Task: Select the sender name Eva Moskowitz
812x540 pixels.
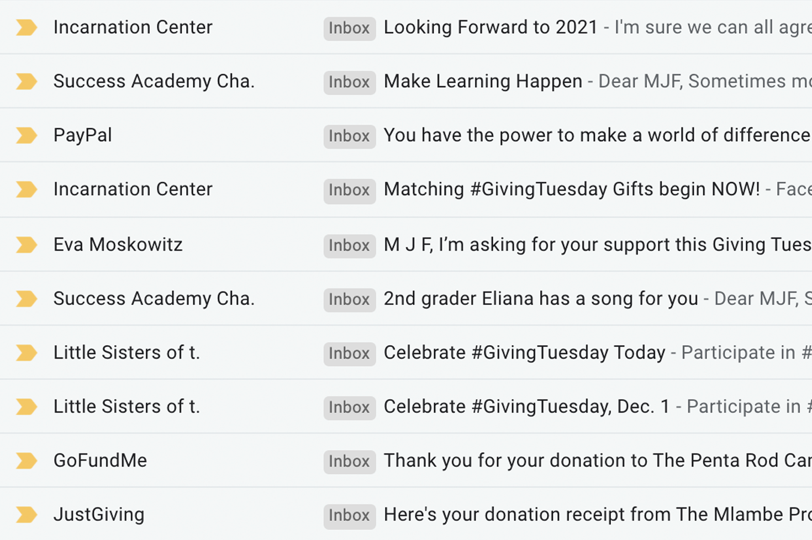Action: (x=118, y=244)
